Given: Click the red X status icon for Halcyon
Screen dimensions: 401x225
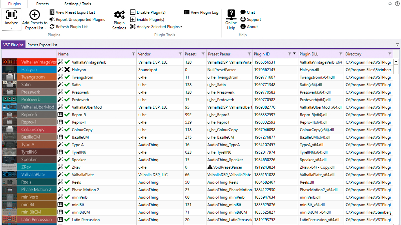Looking at the screenshot, I should pyautogui.click(x=67, y=70).
